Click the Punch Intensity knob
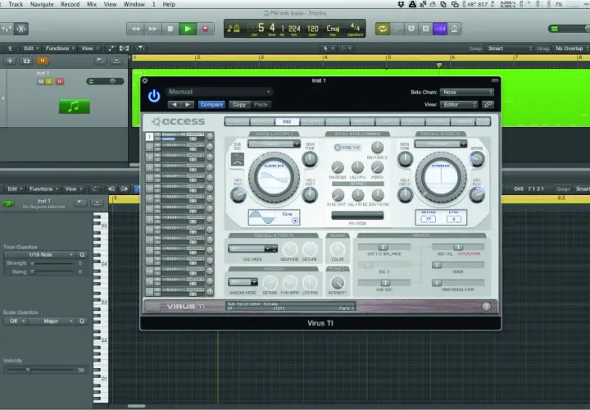590x410 pixels. (x=337, y=283)
